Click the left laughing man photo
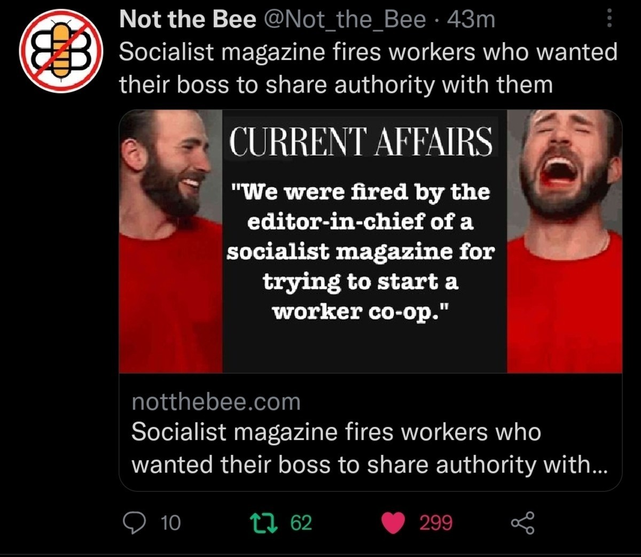 [171, 241]
